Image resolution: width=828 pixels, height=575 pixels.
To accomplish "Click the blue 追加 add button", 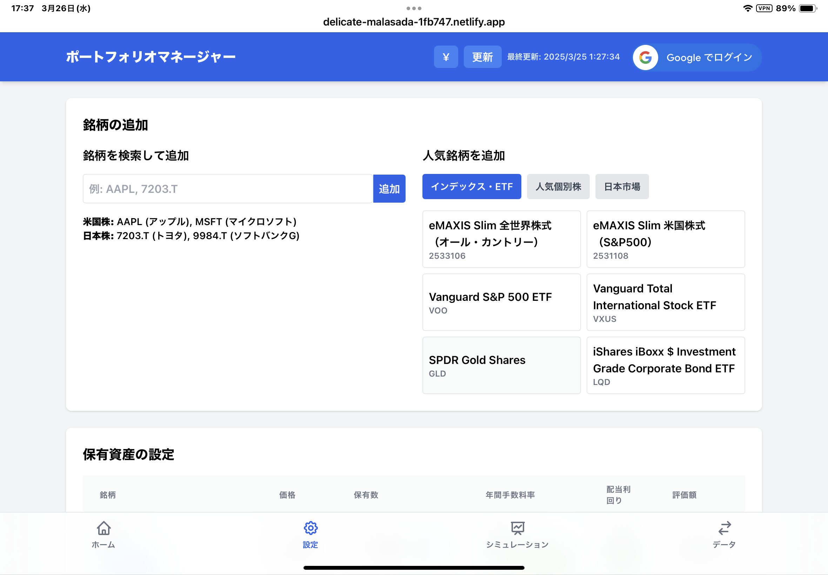I will click(x=389, y=189).
